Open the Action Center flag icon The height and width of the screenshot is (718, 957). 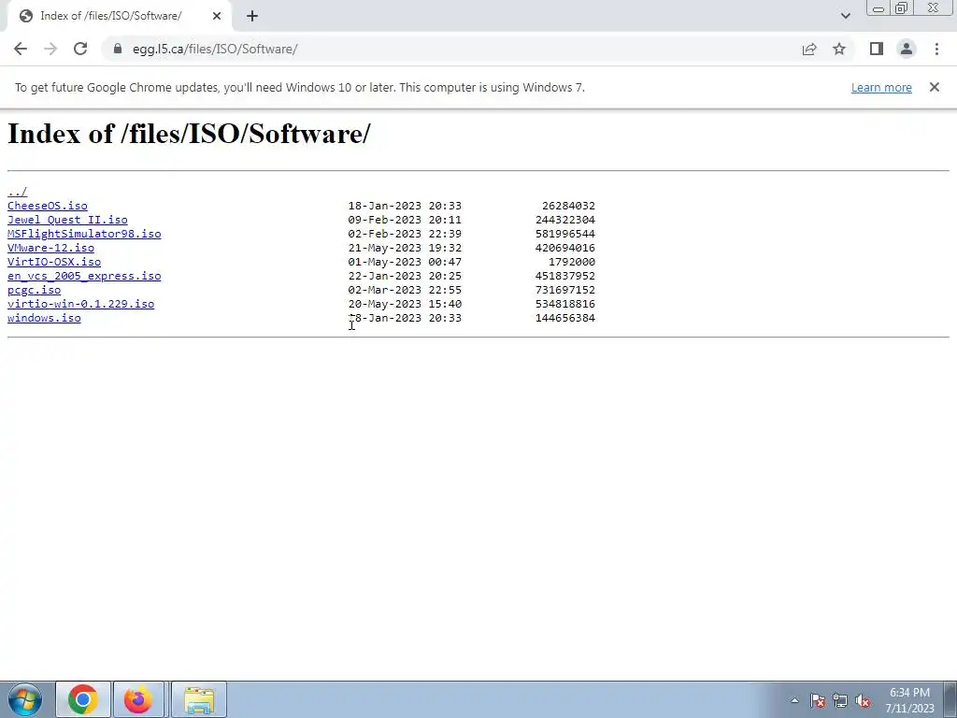click(818, 700)
